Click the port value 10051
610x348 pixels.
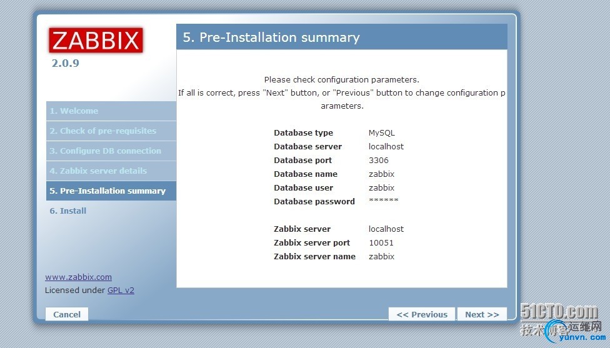(x=381, y=242)
